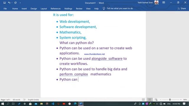Click the ENG input language indicator
This screenshot has width=189, height=106.
pyautogui.click(x=169, y=104)
